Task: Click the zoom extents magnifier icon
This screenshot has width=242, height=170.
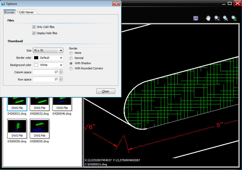Action: point(225,18)
